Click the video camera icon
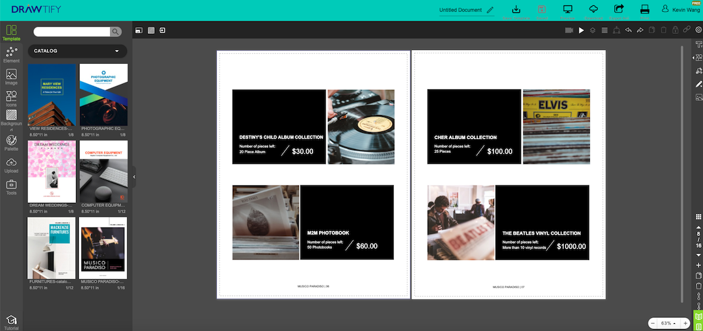Screen dimensions: 703x331 569,31
